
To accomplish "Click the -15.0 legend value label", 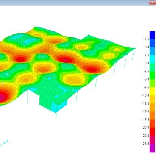I will pyautogui.click(x=145, y=112).
